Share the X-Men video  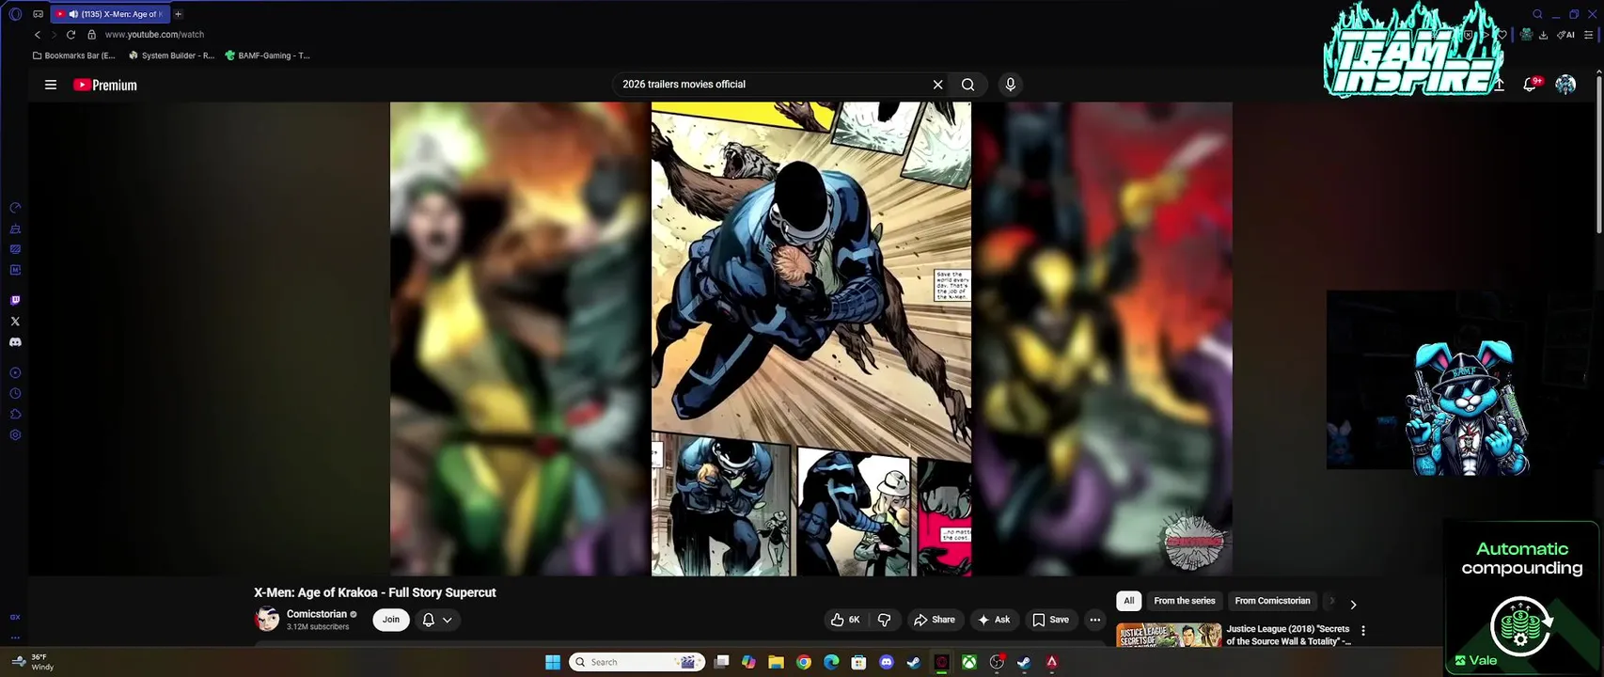pyautogui.click(x=935, y=620)
